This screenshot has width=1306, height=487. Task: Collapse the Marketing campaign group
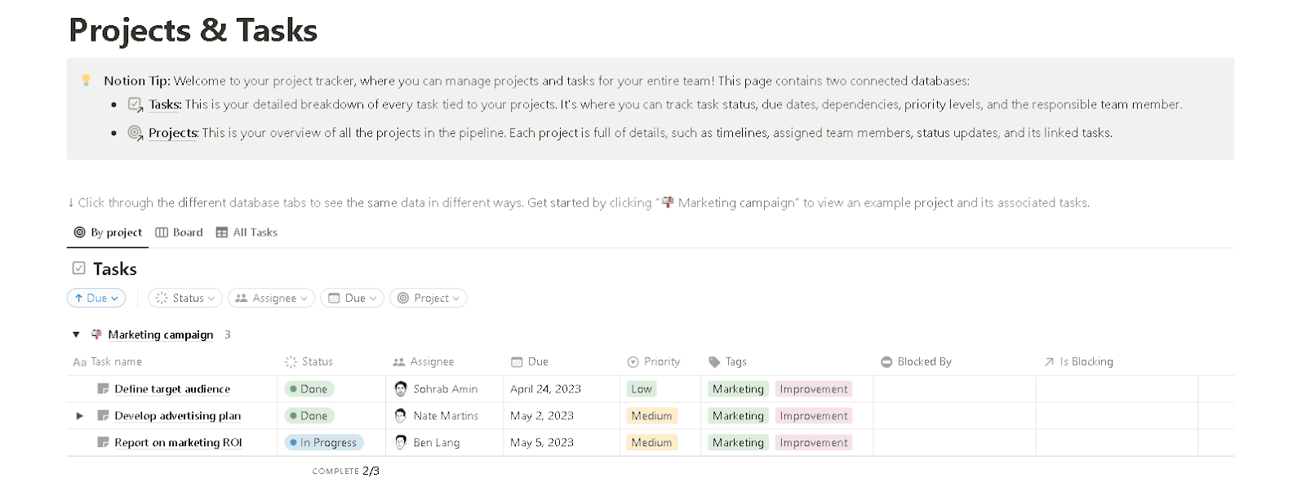(76, 334)
